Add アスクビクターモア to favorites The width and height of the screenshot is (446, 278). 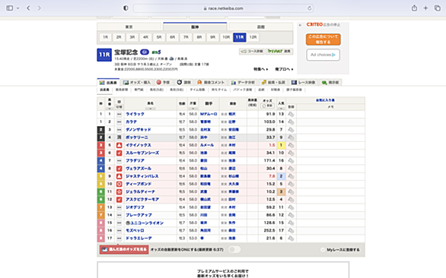click(x=291, y=200)
